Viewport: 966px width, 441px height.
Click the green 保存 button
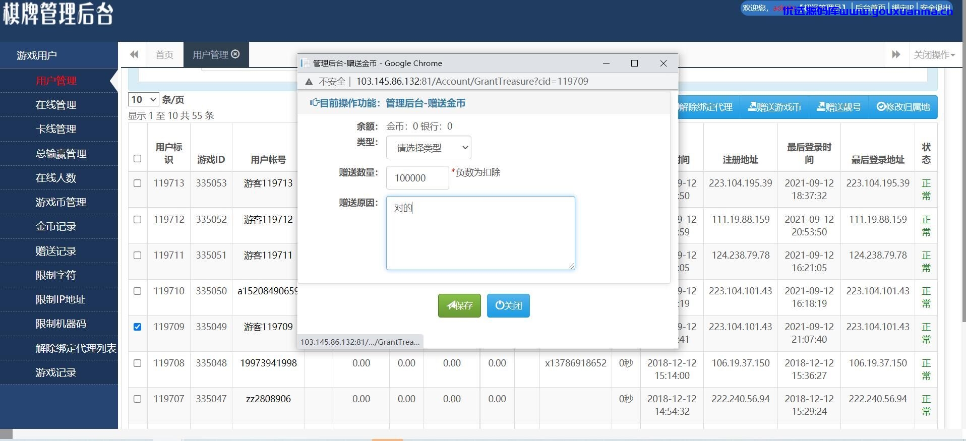click(459, 305)
